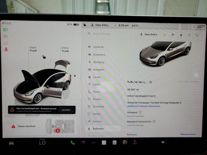The height and width of the screenshot is (155, 207).
Task: Tap the status bar unlock icon
Action: click(84, 25)
